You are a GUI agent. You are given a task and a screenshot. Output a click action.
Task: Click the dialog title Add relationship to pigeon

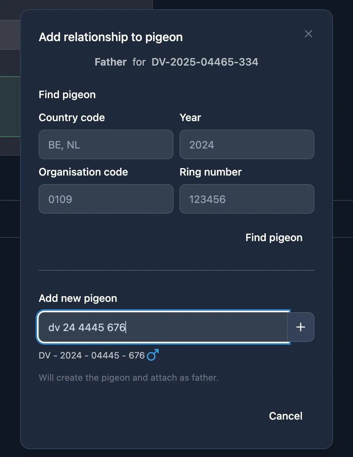tap(111, 37)
